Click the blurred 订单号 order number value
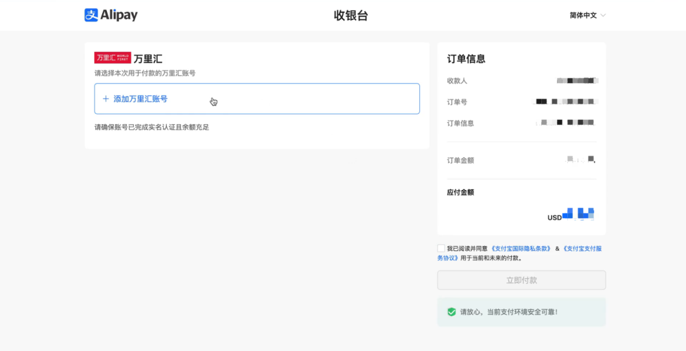 pyautogui.click(x=567, y=102)
